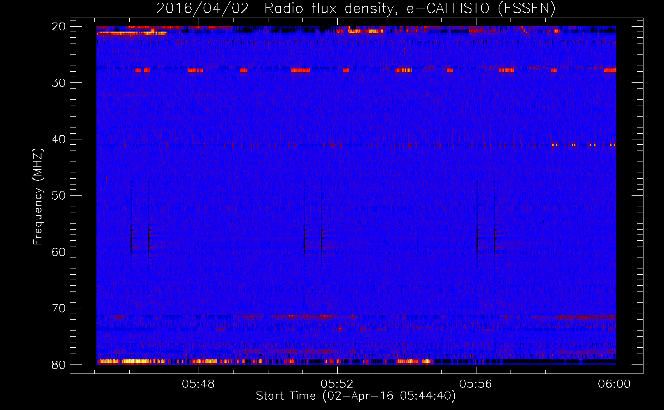This screenshot has height=410, width=664.
Task: Click the 40 frequency tick label
Action: point(59,139)
